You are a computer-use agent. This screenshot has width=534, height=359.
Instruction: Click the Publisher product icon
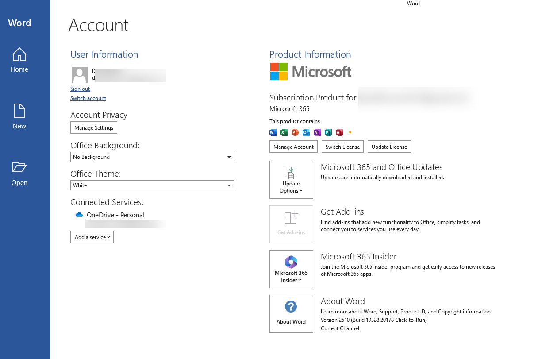(328, 132)
